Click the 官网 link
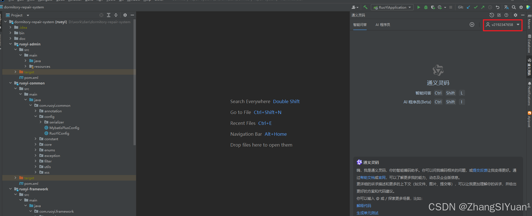The height and width of the screenshot is (216, 532). pos(382,178)
